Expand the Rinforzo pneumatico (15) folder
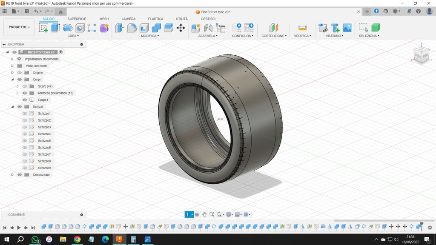Screen dimensions: 436x245 [x=17, y=93]
